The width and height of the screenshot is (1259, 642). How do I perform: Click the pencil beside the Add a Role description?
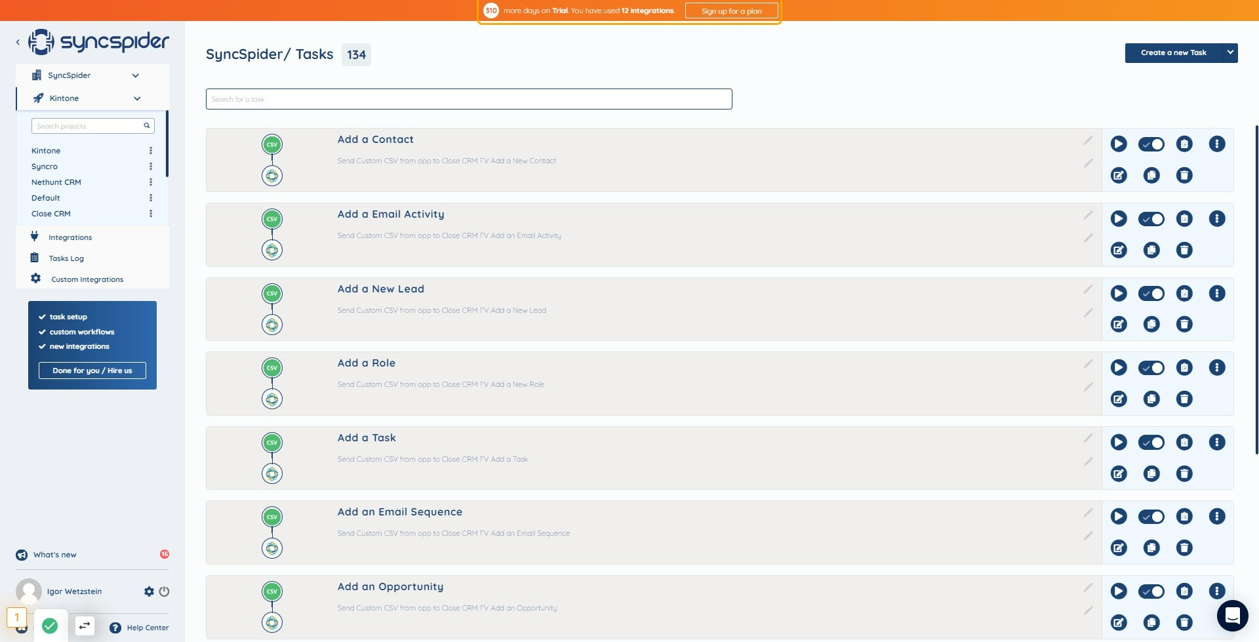(x=1088, y=387)
